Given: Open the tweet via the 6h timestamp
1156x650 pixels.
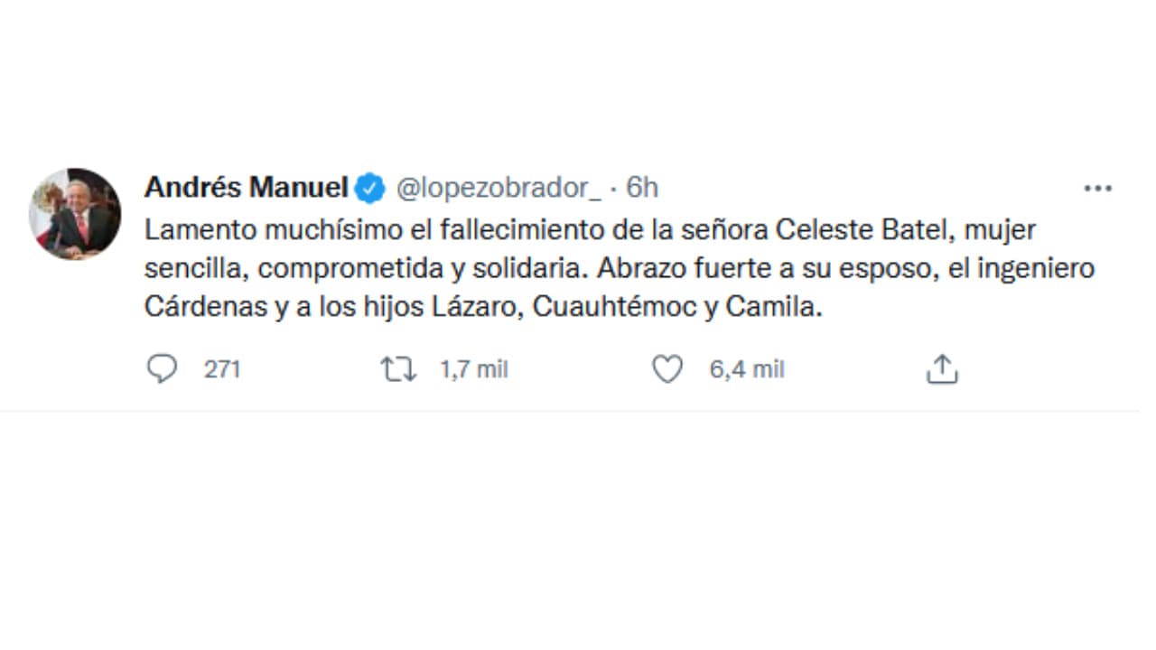Looking at the screenshot, I should pos(645,188).
